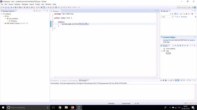This screenshot has width=197, height=110.
Task: Collapse Test class in Outline
Action: [162, 51]
